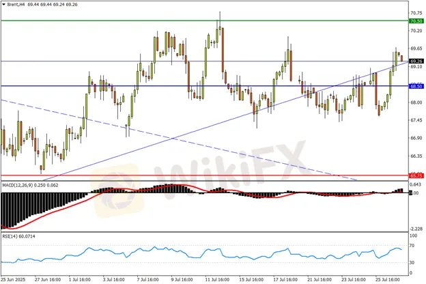Click the 15 Jul 16:00 time label
Image resolution: width=426 pixels, height=284 pixels.
(251, 279)
